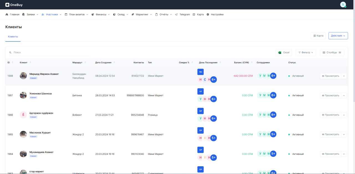Export table with Excel button
Image resolution: width=355 pixels, height=174 pixels.
[284, 53]
